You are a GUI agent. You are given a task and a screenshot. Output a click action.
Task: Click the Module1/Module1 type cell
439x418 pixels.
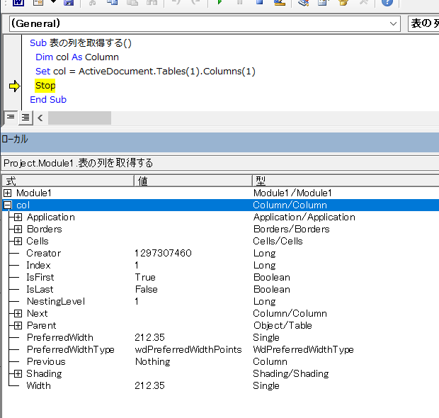[x=292, y=193]
